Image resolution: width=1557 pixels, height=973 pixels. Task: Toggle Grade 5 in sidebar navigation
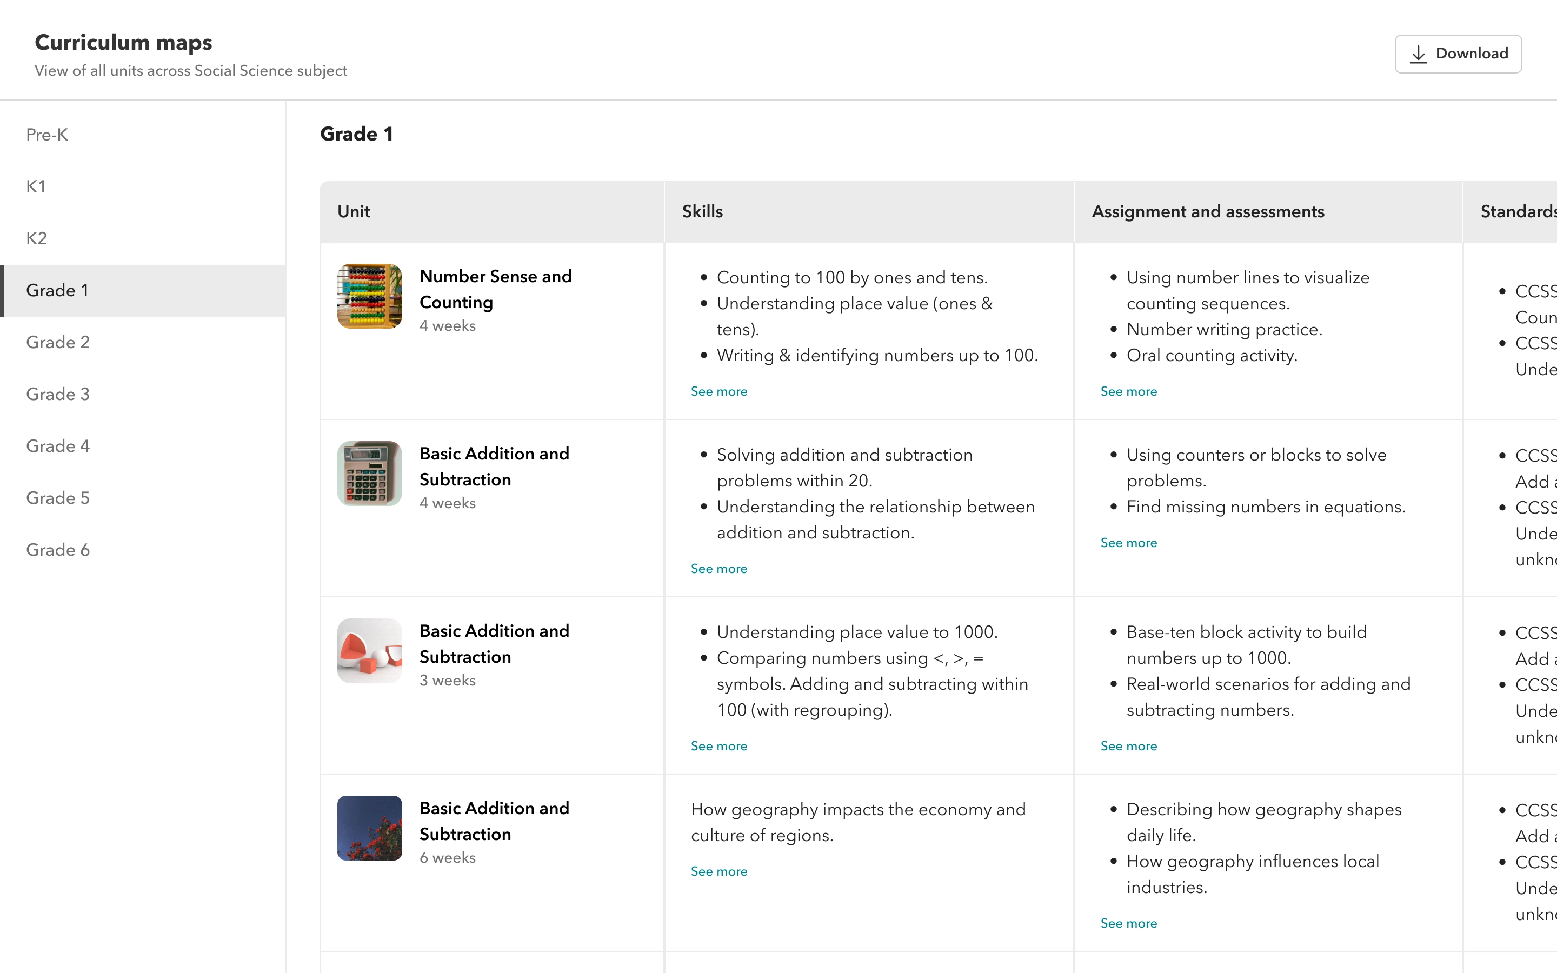[58, 498]
